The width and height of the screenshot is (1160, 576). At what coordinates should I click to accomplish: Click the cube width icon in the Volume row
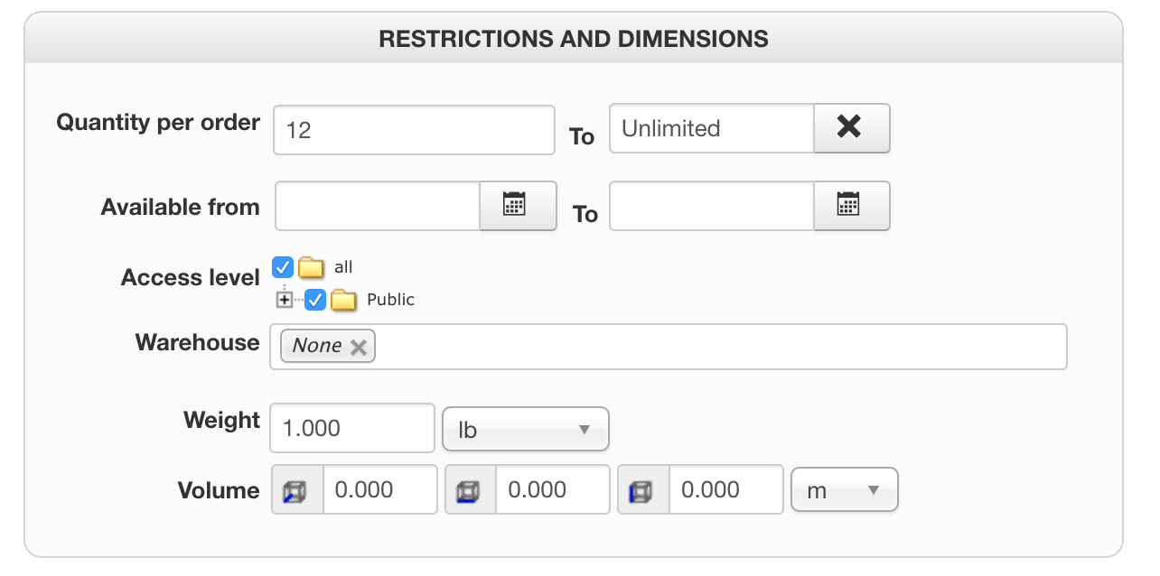point(471,490)
